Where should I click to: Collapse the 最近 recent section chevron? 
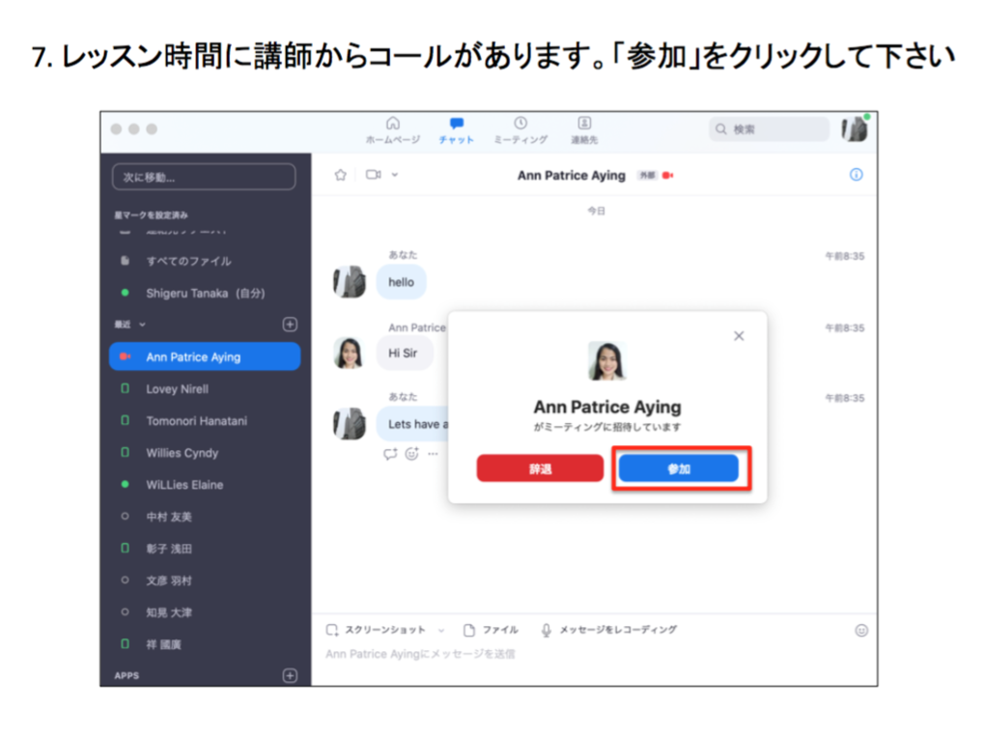point(143,325)
